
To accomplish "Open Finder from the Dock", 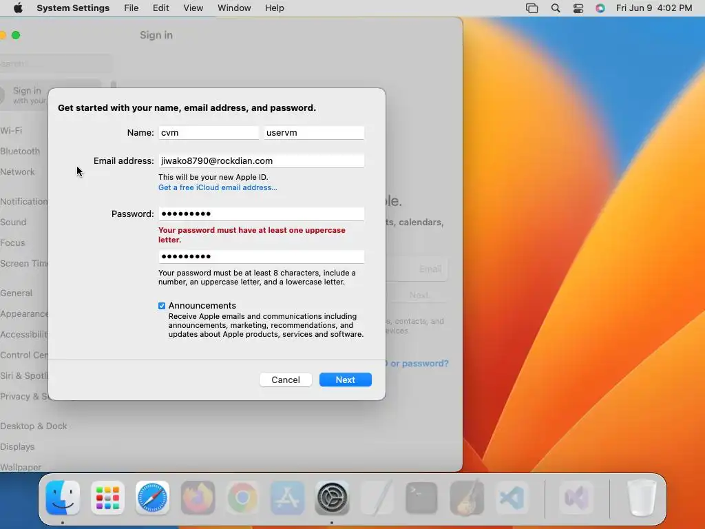I will point(63,498).
